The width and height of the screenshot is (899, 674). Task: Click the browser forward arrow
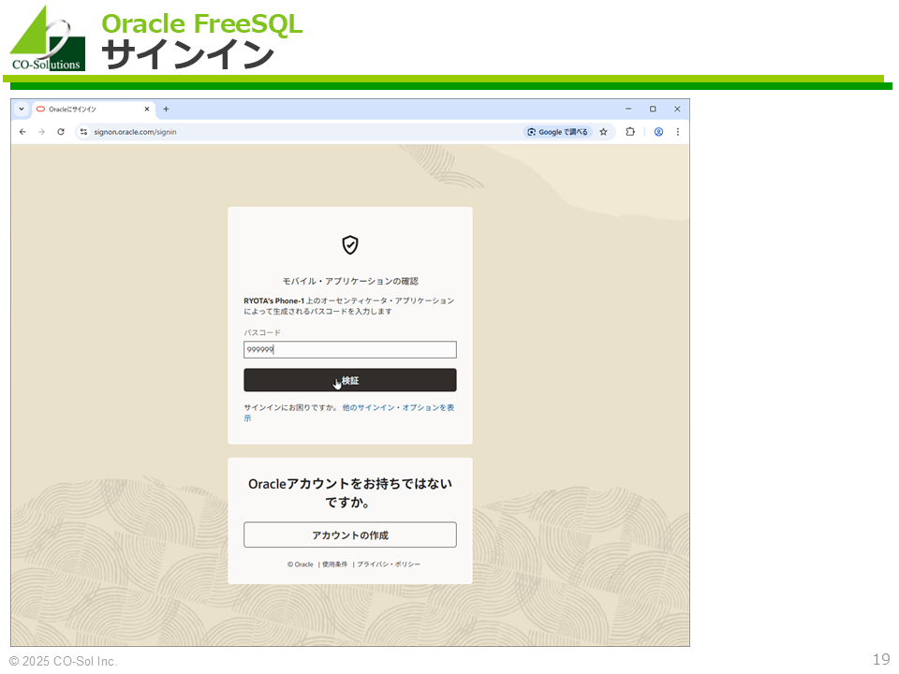(x=41, y=132)
